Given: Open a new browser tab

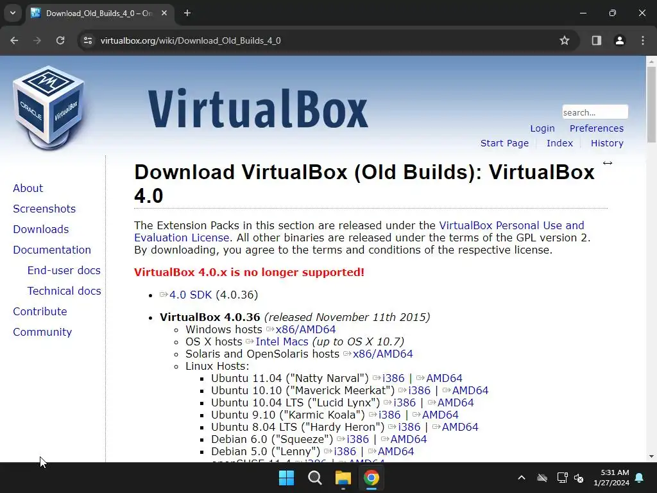Looking at the screenshot, I should pyautogui.click(x=187, y=13).
